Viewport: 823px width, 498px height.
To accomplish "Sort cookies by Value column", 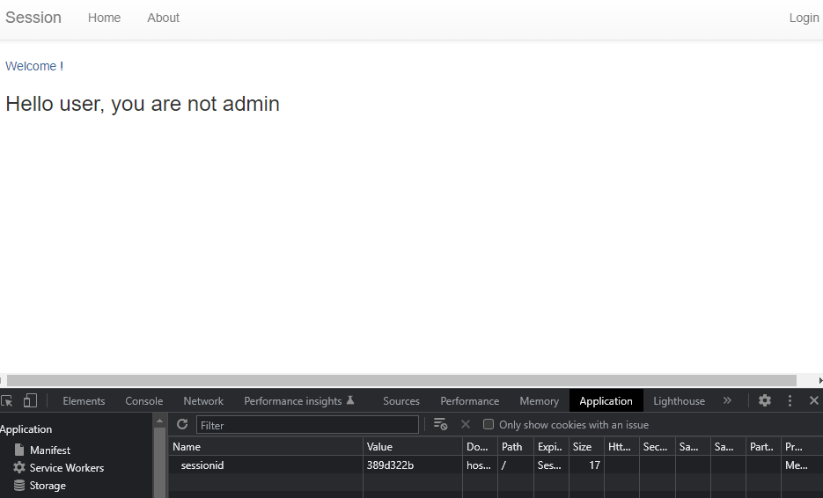I will coord(413,447).
